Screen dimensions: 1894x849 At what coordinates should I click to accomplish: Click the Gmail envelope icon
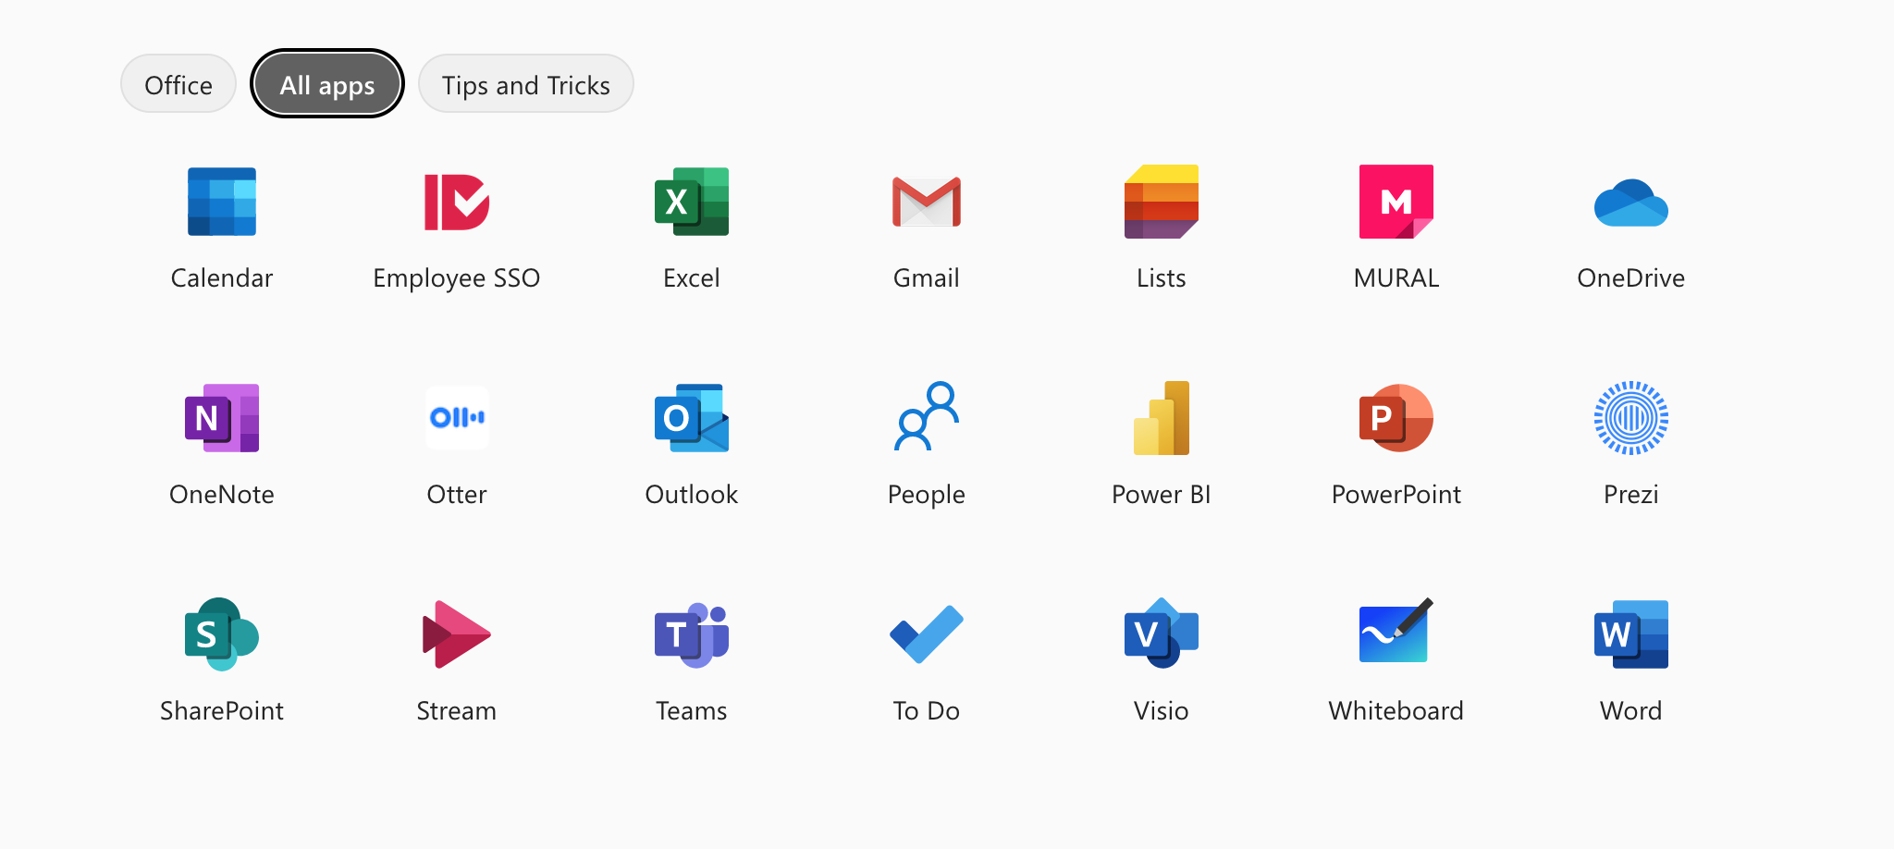(x=926, y=202)
